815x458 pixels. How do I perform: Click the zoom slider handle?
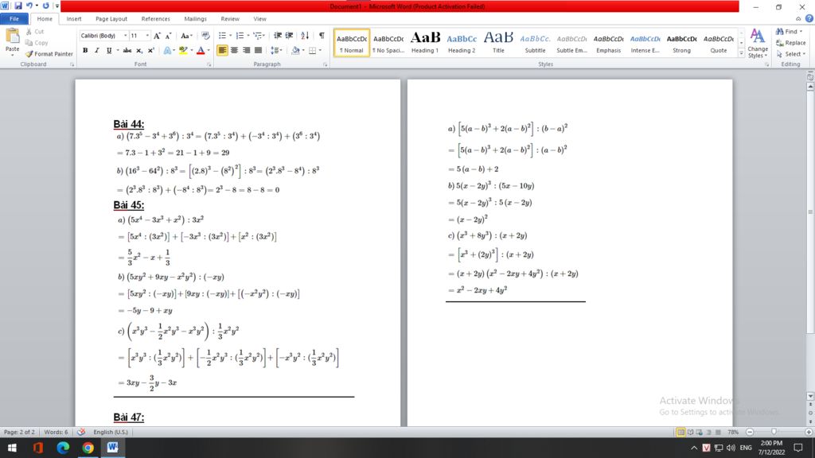point(774,432)
